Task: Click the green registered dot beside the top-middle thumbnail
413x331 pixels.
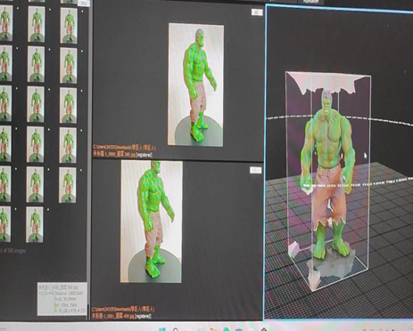Action: click(x=50, y=10)
